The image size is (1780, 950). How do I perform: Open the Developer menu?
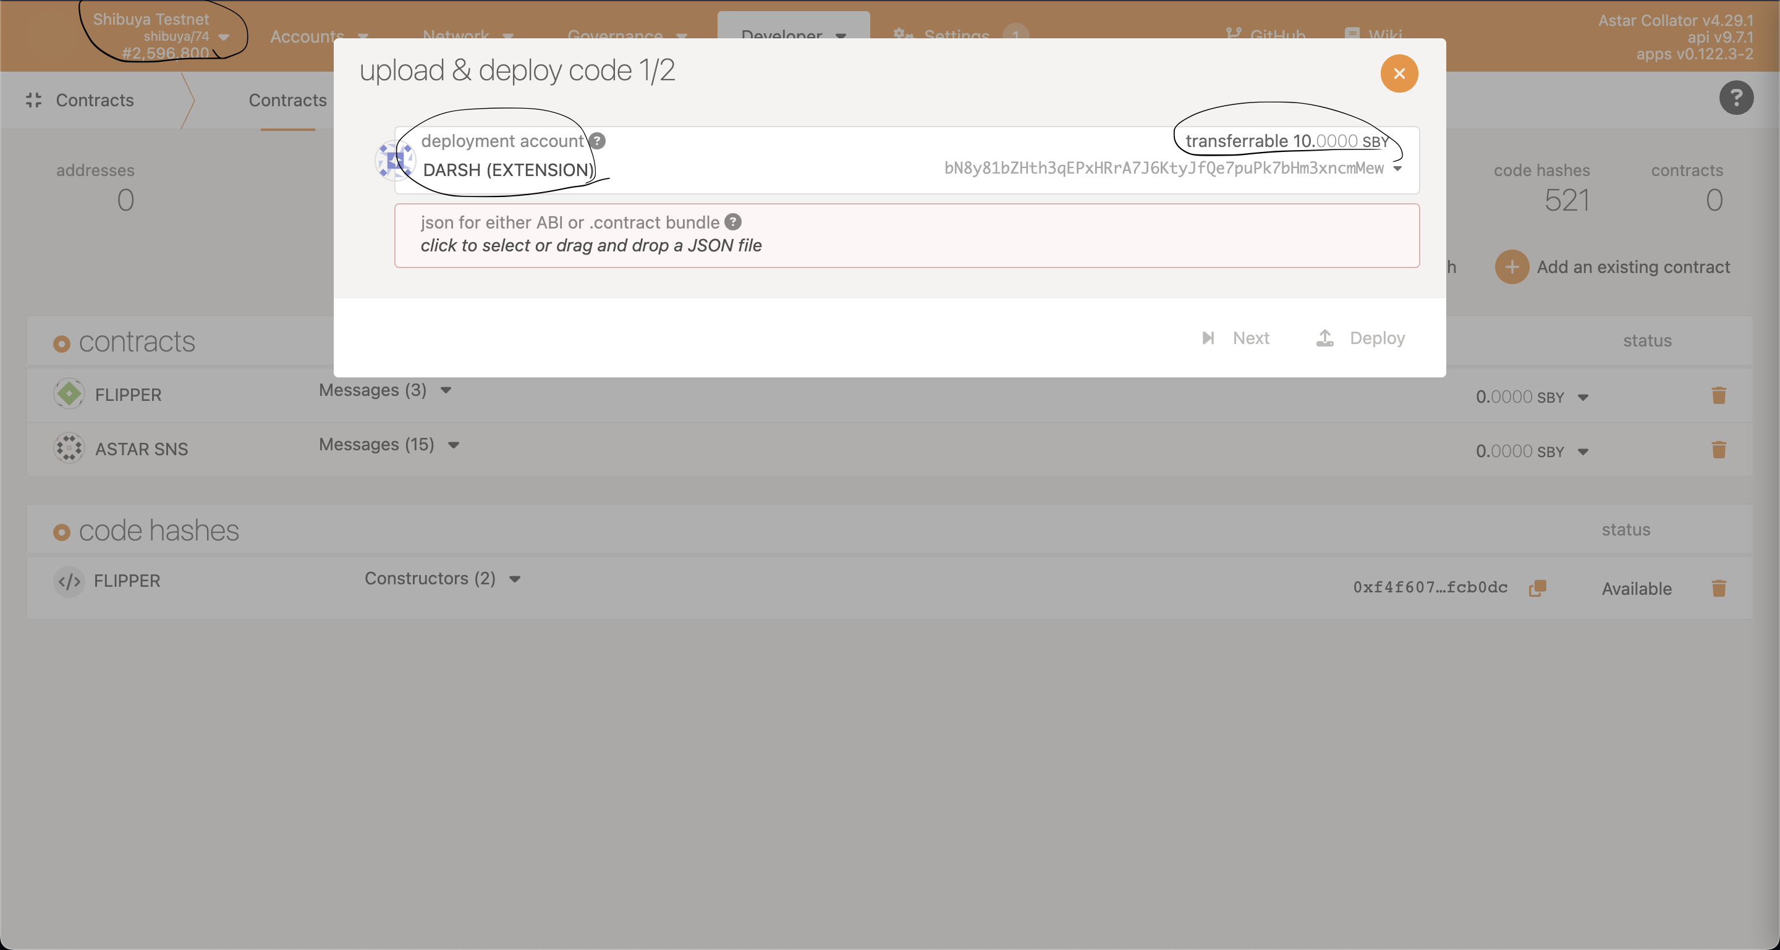[x=793, y=36]
